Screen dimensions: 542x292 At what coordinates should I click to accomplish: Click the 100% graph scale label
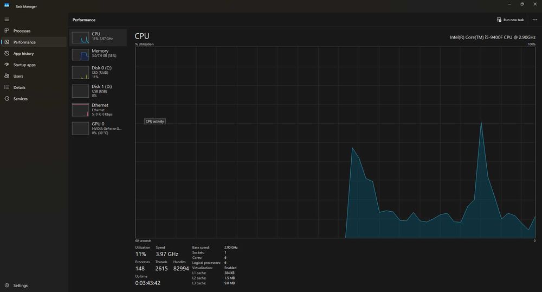pos(532,45)
